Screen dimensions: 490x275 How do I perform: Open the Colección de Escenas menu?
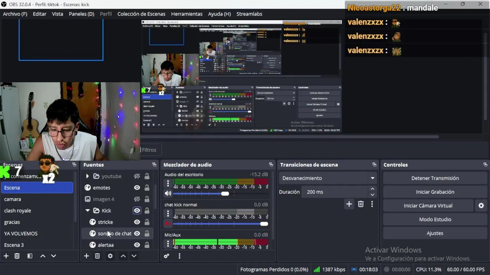pyautogui.click(x=141, y=14)
